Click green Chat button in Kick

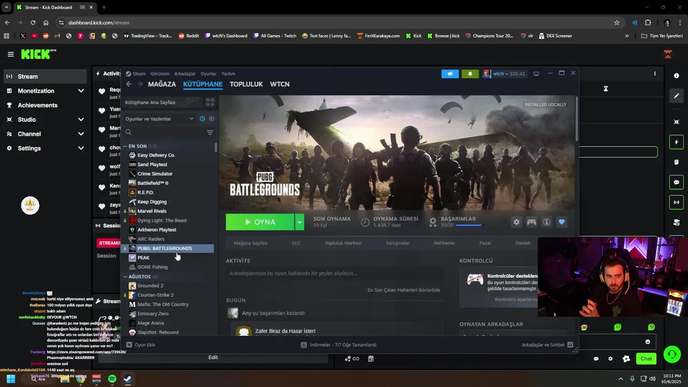click(646, 359)
